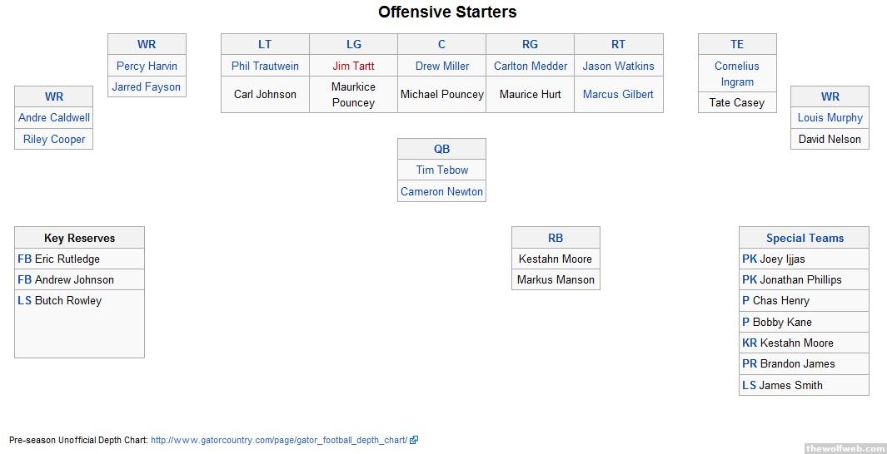Select Jason Watkins under RT

[618, 66]
